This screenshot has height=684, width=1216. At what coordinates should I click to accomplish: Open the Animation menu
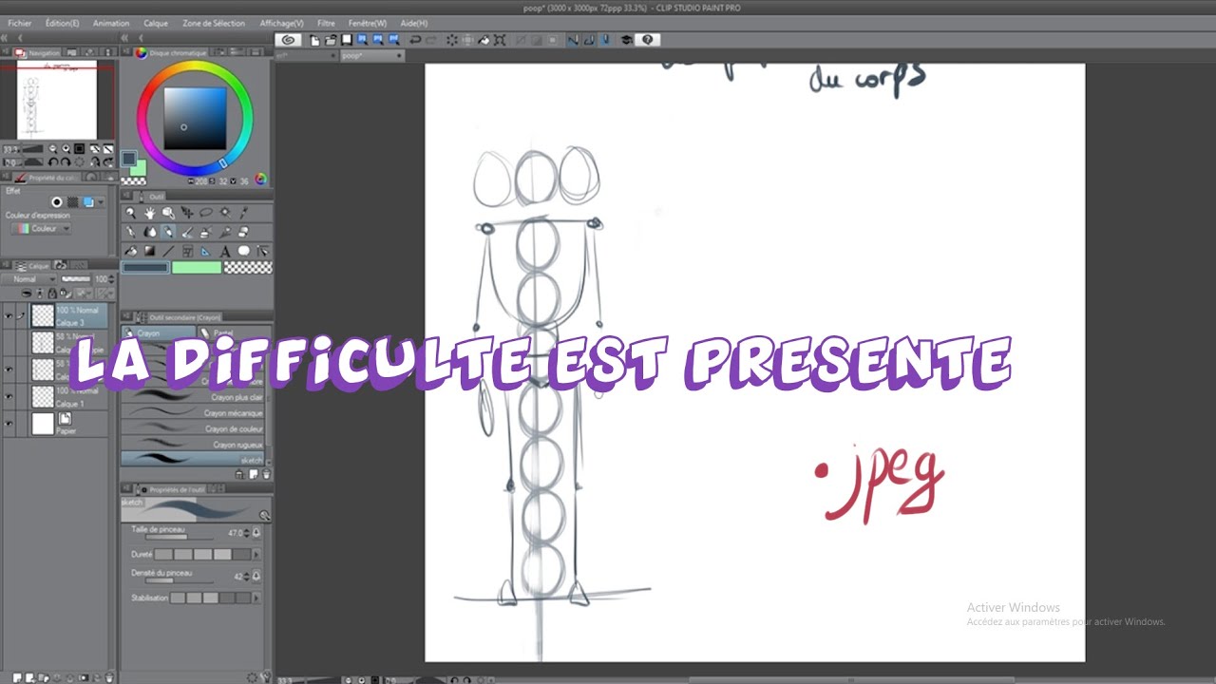[111, 23]
